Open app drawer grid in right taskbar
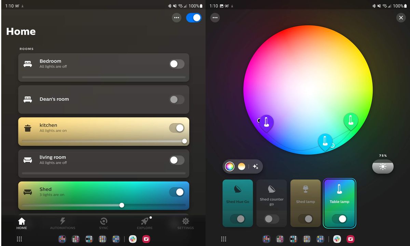This screenshot has width=410, height=246. click(x=223, y=239)
